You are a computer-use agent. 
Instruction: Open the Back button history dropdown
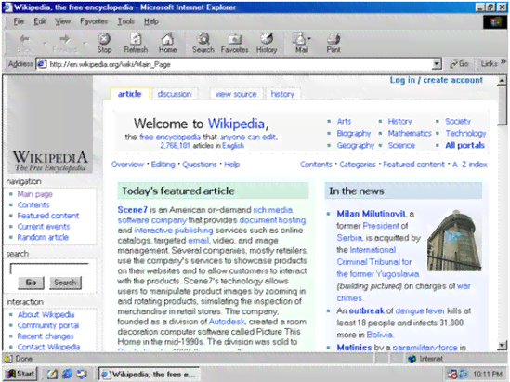tap(45, 44)
